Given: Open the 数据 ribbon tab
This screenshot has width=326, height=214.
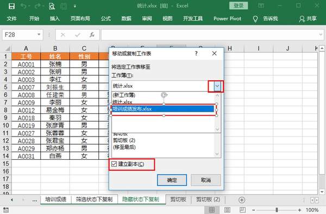Looking at the screenshot, I should pyautogui.click(x=127, y=18).
